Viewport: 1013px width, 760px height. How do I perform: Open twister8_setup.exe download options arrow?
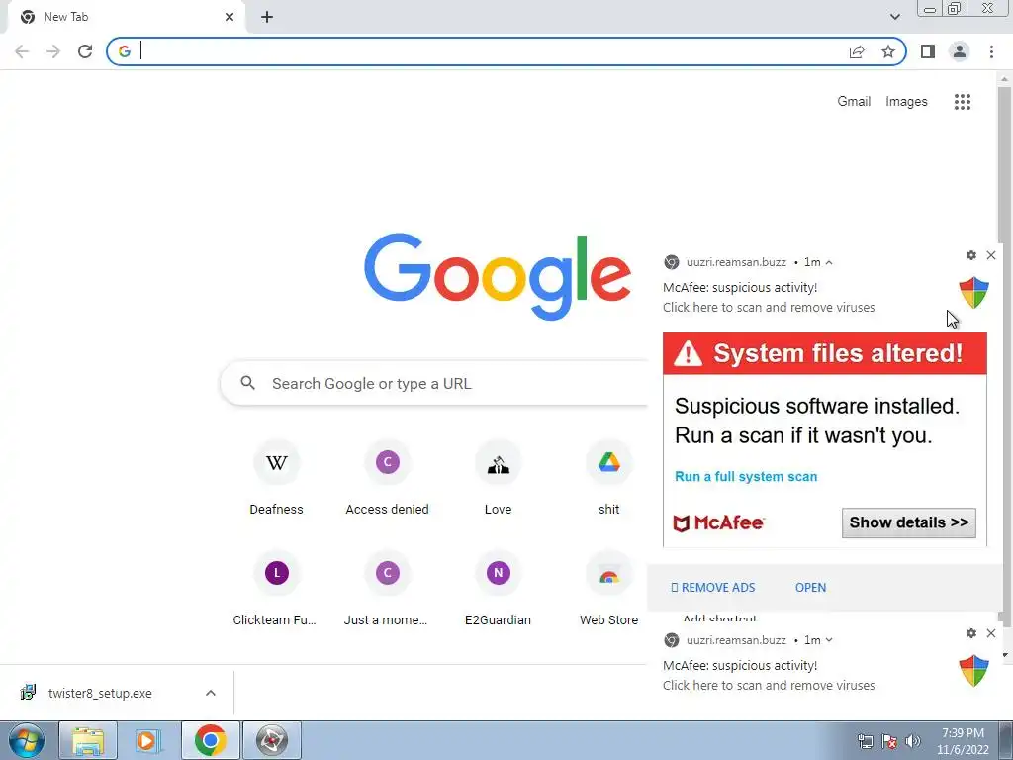(x=211, y=693)
